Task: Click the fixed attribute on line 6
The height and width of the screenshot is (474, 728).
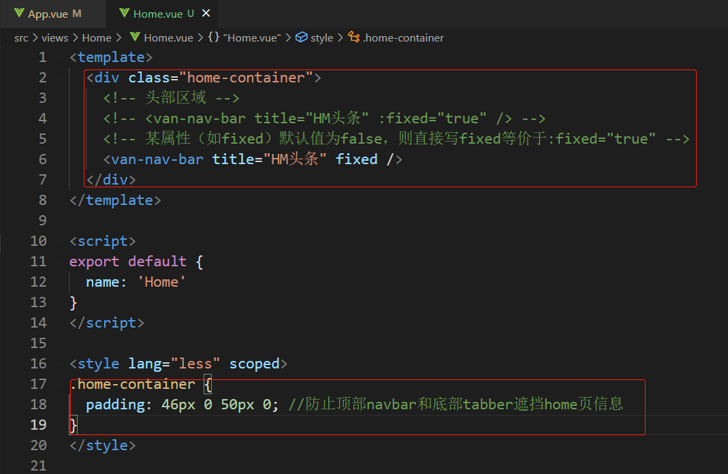Action: (x=357, y=159)
